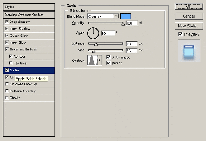Select the Inner Shadow settings row
The width and height of the screenshot is (206, 141).
point(29,28)
